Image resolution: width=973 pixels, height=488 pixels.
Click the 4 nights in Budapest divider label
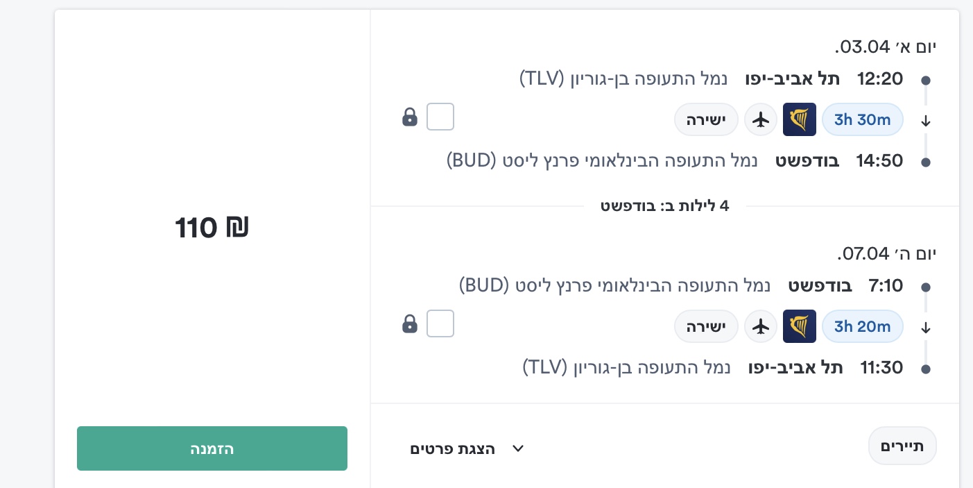click(x=664, y=206)
